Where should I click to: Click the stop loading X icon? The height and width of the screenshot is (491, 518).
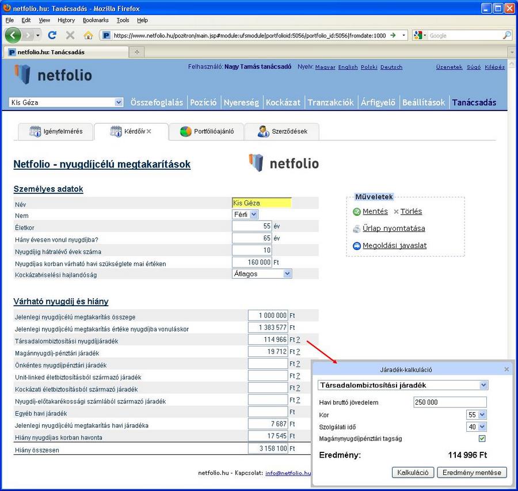coord(70,35)
